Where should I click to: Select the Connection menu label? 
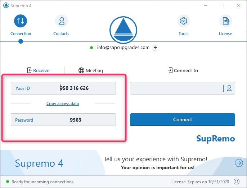point(21,34)
